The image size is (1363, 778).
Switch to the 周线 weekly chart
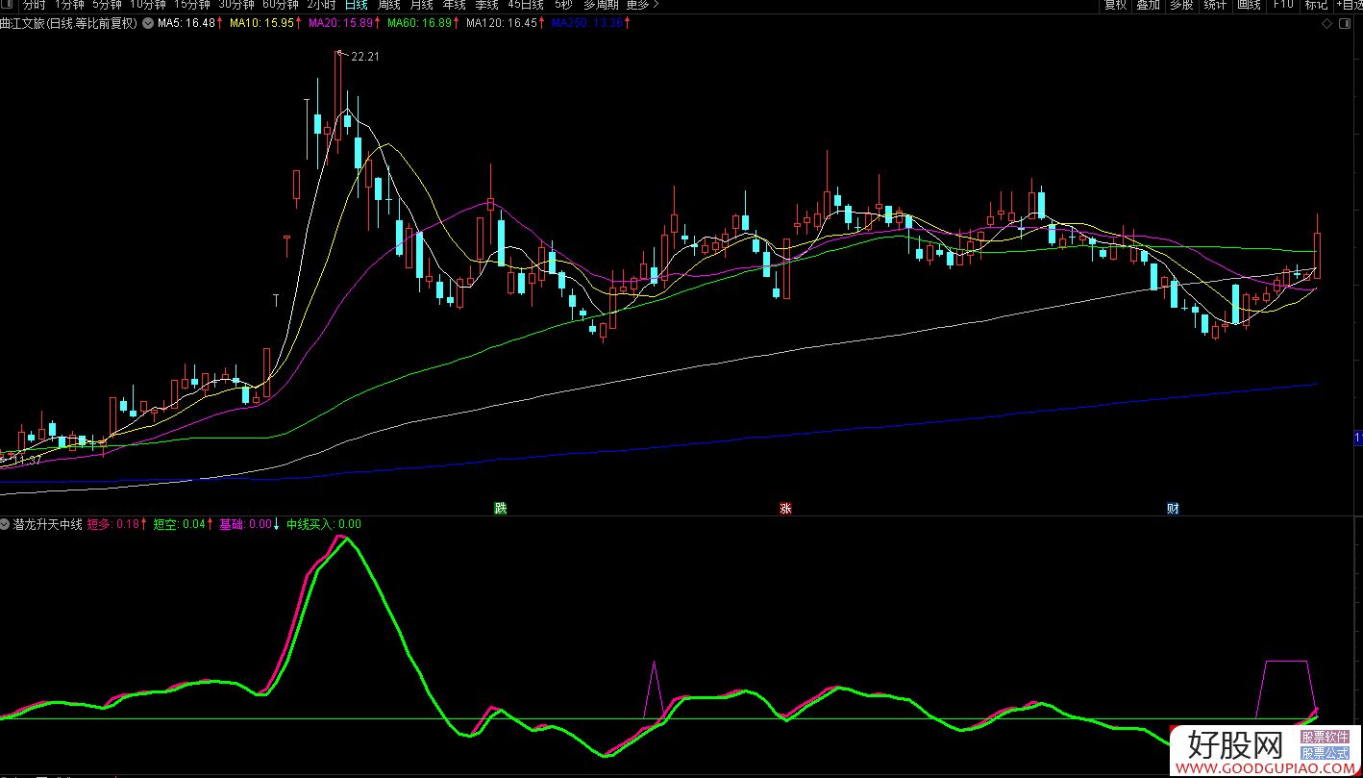[x=389, y=5]
